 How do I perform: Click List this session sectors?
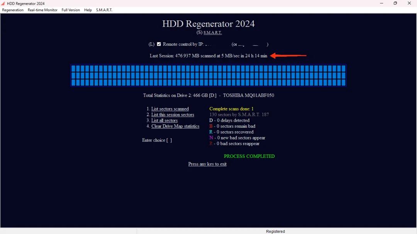(x=173, y=115)
